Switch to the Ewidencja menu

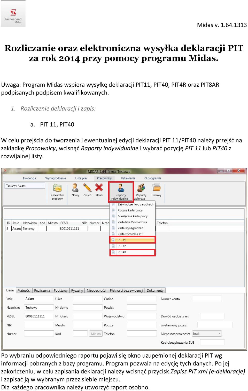pyautogui.click(x=29, y=178)
